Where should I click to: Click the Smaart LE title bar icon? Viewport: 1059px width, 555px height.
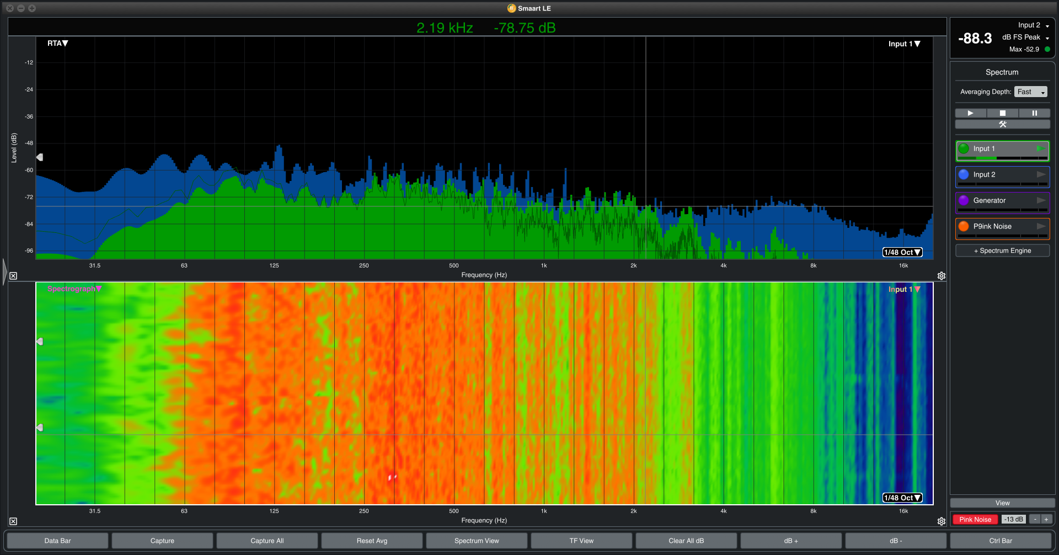pos(511,8)
